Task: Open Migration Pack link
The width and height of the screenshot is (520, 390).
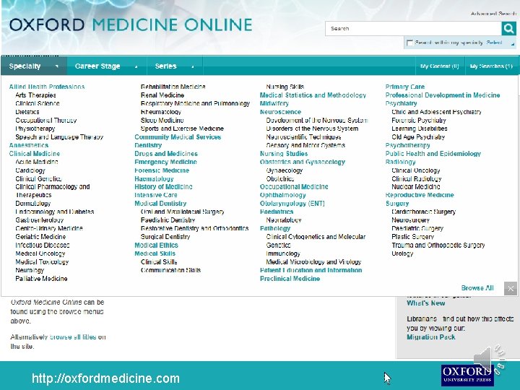Action: [x=430, y=337]
